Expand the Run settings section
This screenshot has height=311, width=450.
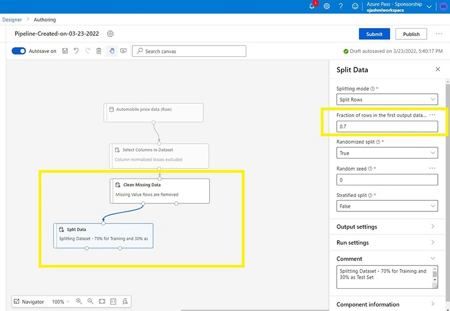tap(387, 242)
